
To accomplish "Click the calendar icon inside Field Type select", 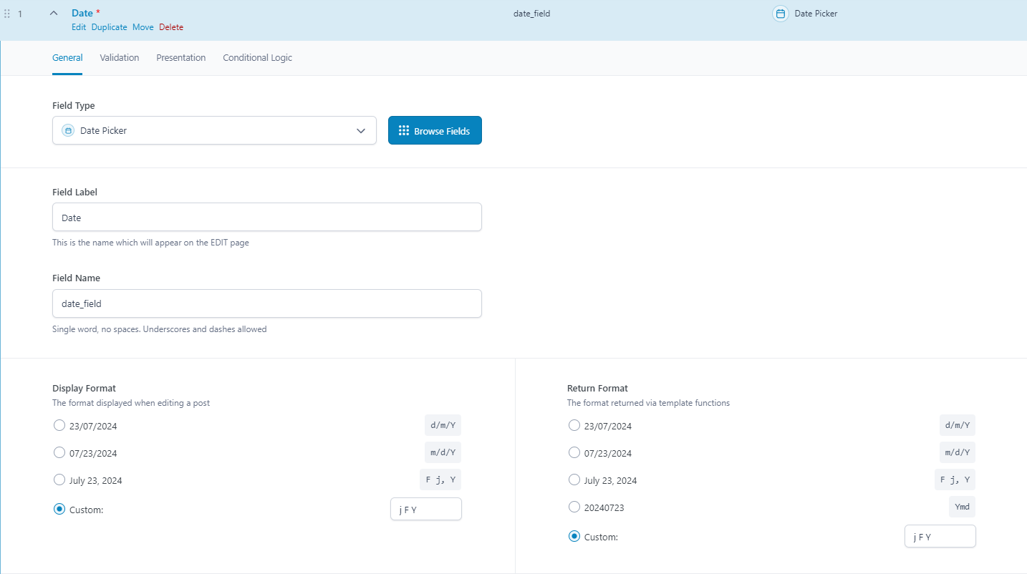I will click(68, 131).
